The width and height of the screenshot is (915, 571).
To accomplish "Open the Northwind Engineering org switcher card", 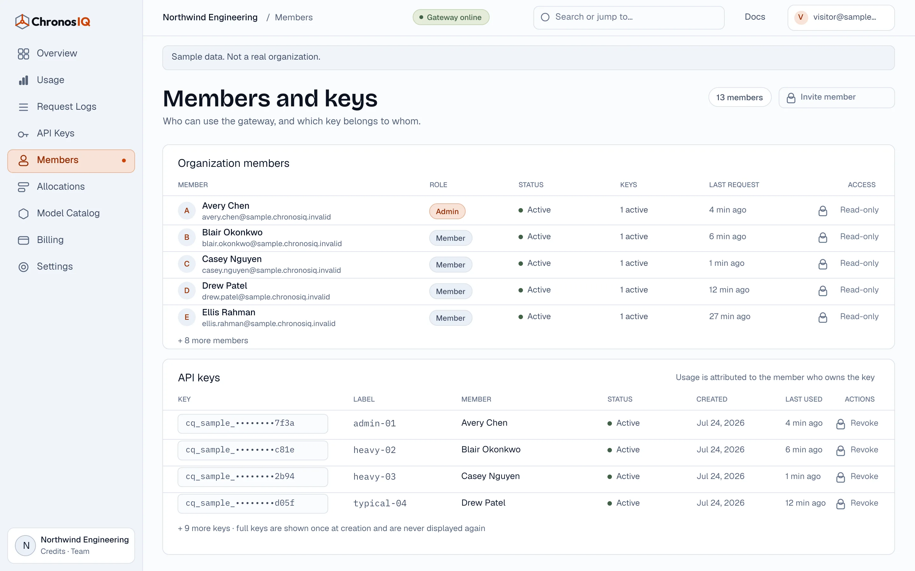I will pyautogui.click(x=71, y=545).
